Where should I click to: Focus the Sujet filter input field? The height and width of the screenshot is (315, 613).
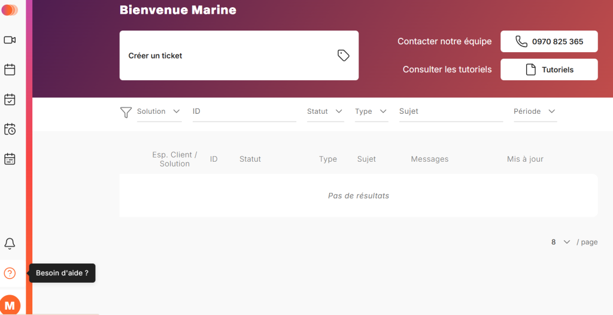point(451,111)
